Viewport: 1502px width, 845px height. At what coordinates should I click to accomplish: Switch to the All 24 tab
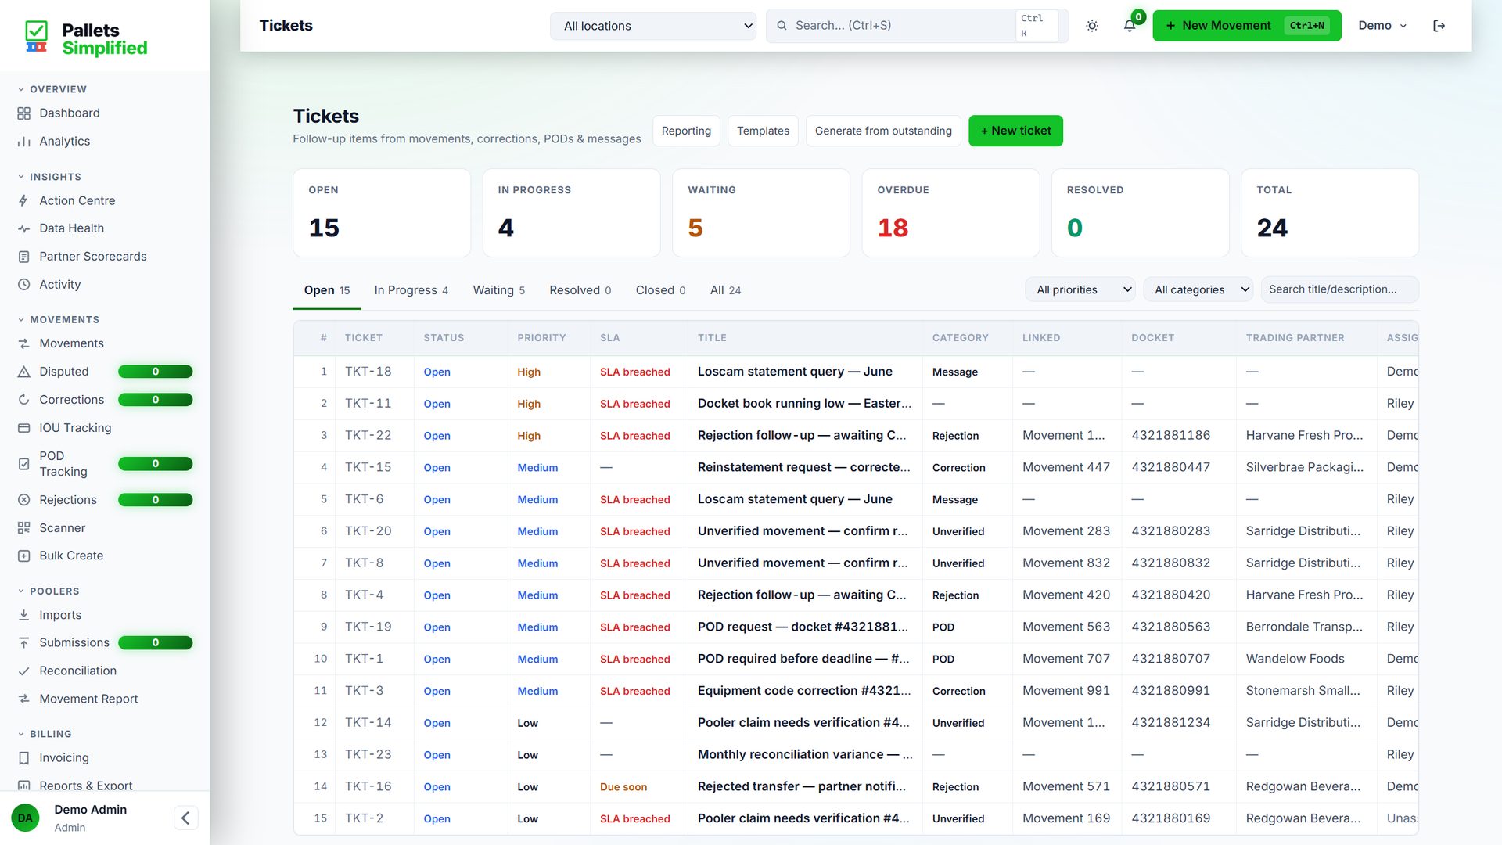[725, 290]
